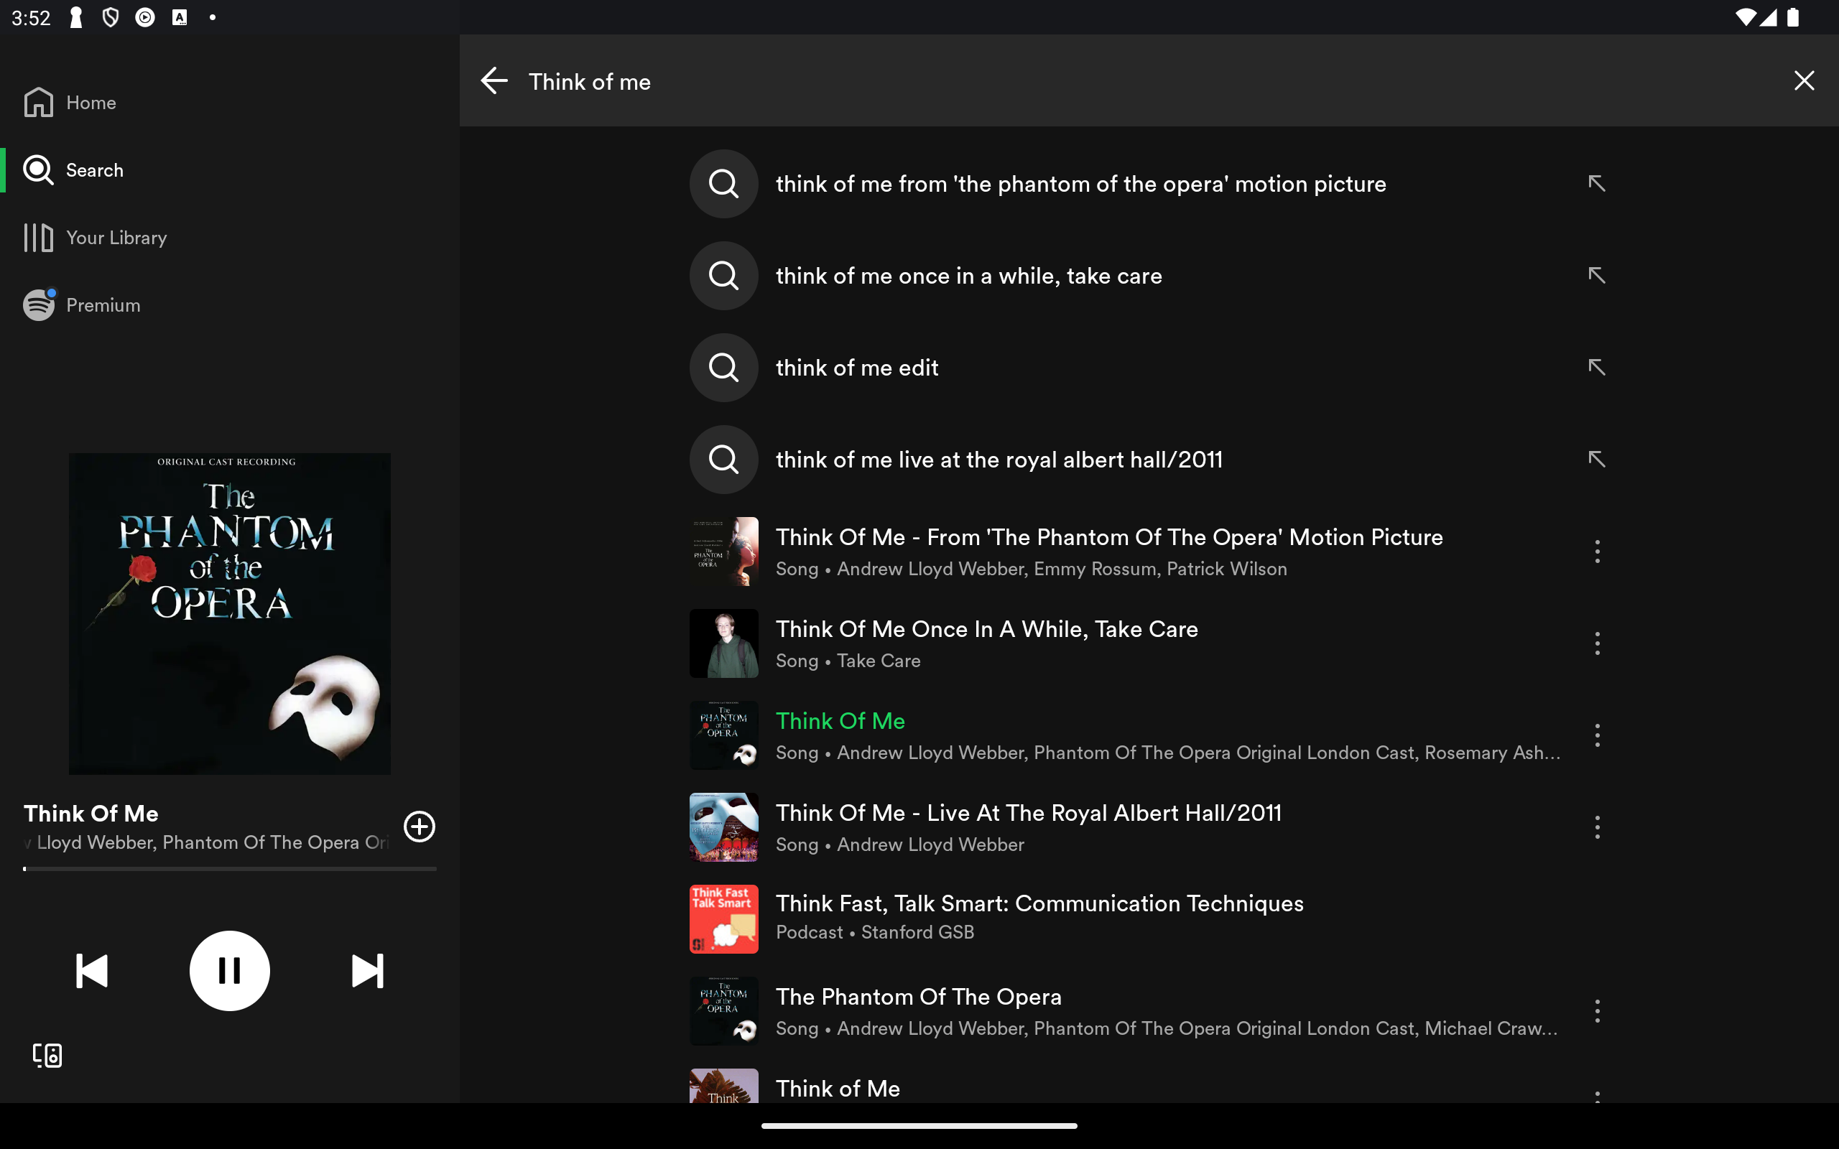Tap the search icon beside 'once in a while, take care'
This screenshot has width=1839, height=1149.
[723, 276]
